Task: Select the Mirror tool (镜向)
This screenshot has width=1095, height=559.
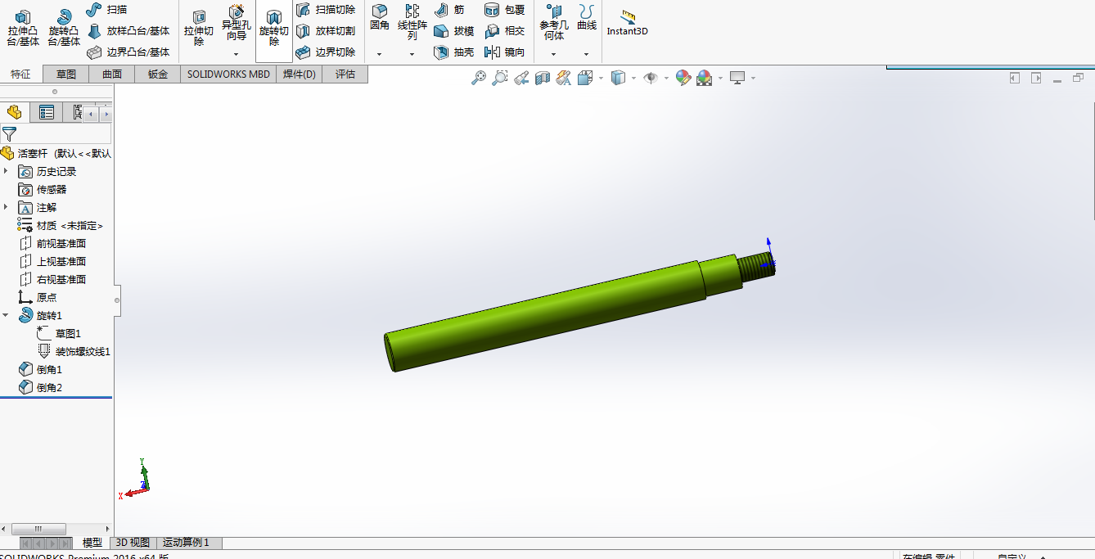Action: tap(504, 52)
